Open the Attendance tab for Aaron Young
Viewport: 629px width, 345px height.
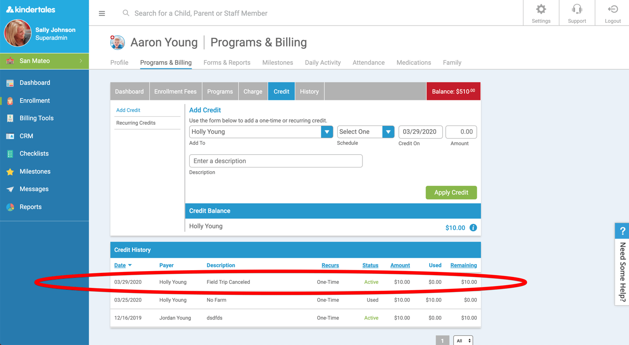(368, 63)
